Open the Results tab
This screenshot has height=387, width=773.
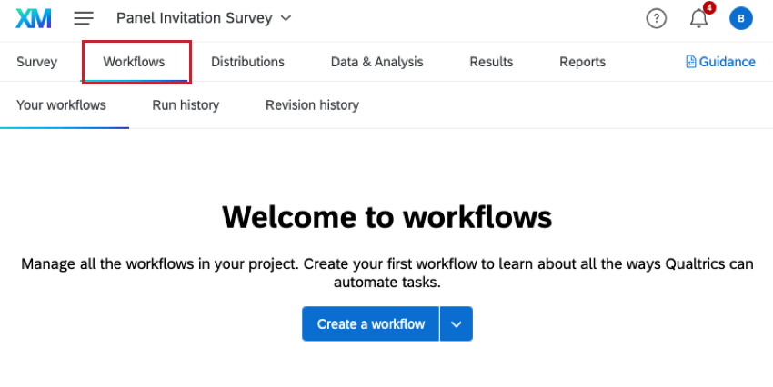(491, 62)
